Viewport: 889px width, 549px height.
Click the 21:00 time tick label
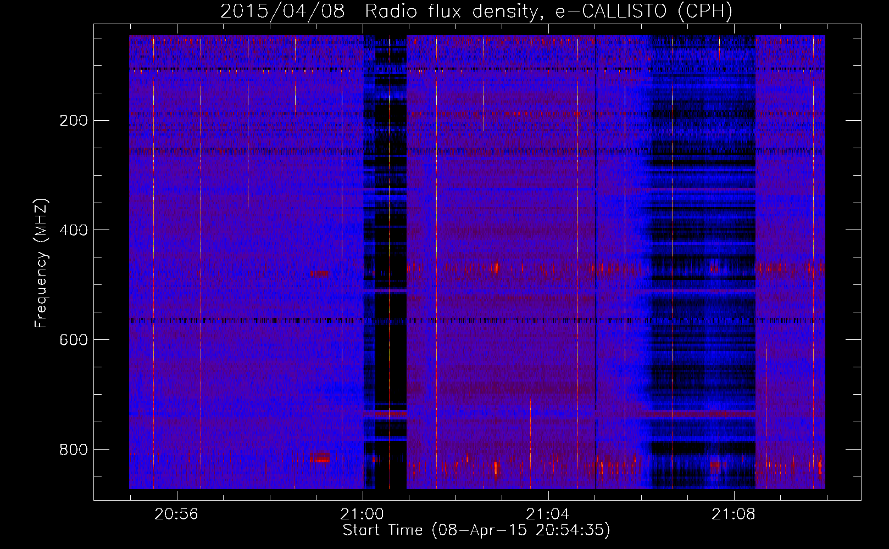coord(362,514)
